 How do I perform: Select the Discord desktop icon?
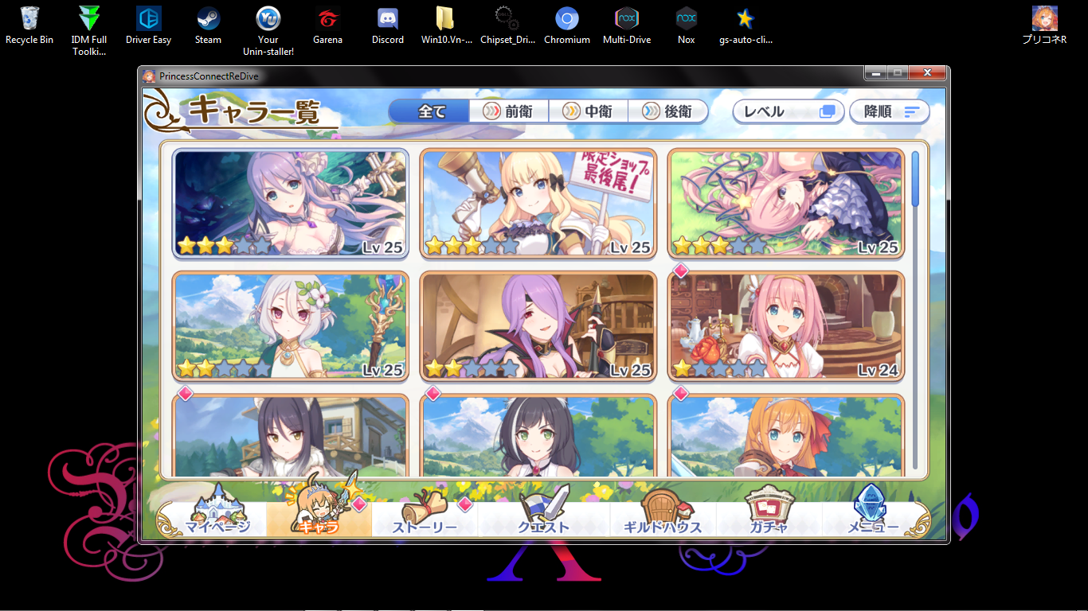[x=388, y=25]
